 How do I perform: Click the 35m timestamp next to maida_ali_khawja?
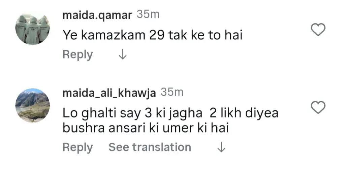[x=172, y=93]
